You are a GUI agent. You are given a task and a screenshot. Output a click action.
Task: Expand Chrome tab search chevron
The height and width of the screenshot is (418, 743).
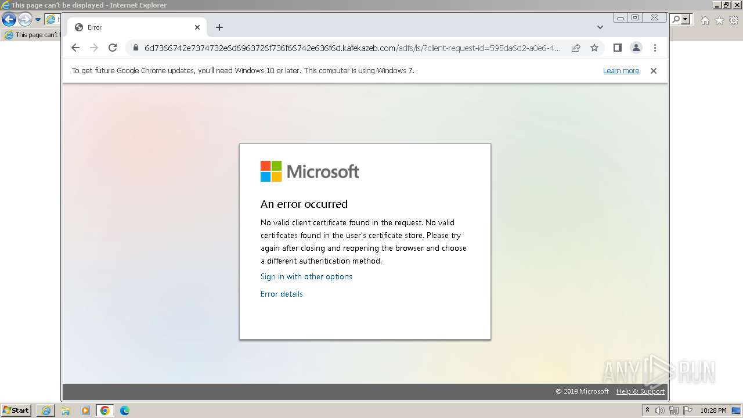(x=600, y=27)
